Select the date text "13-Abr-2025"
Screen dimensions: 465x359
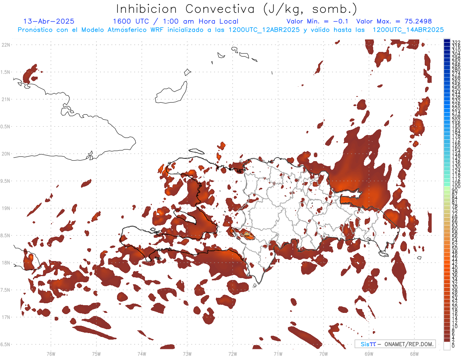tap(49, 21)
